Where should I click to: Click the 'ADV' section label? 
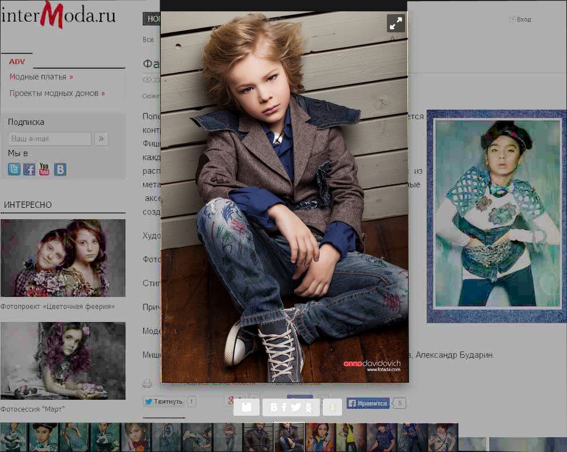(17, 61)
